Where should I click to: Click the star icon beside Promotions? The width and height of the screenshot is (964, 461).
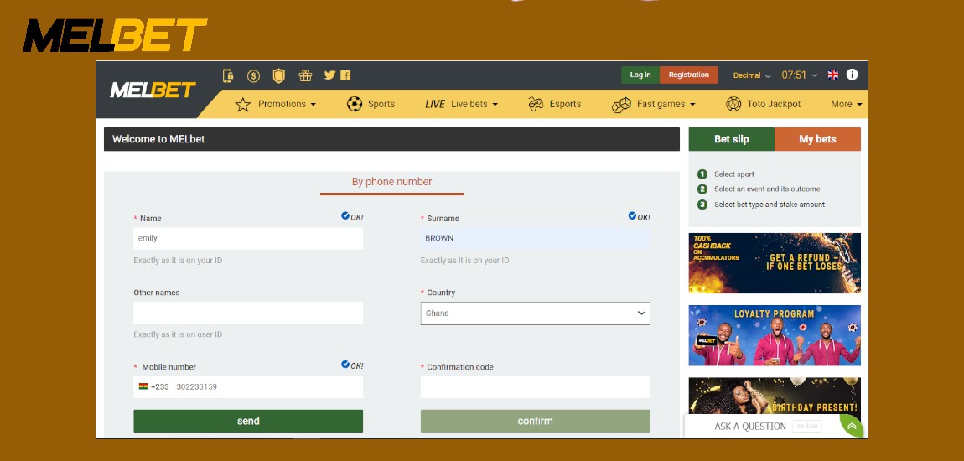pyautogui.click(x=243, y=105)
